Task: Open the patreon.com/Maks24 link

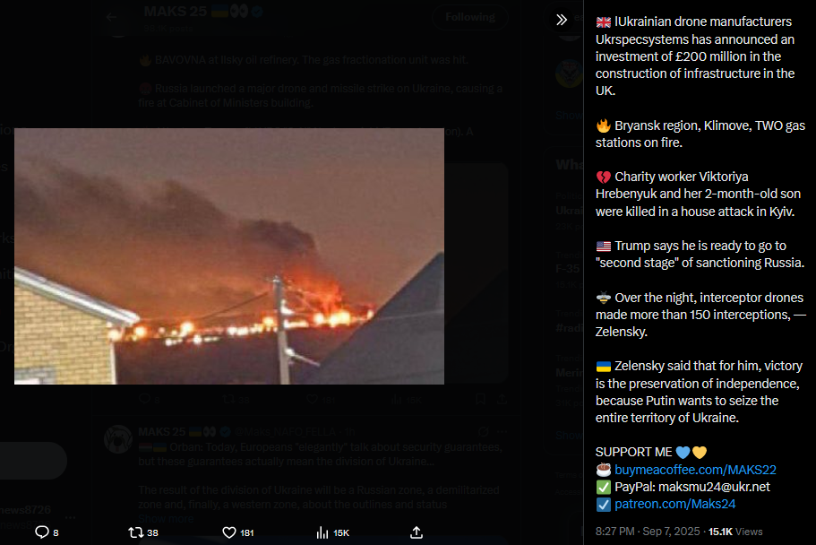Action: tap(675, 504)
